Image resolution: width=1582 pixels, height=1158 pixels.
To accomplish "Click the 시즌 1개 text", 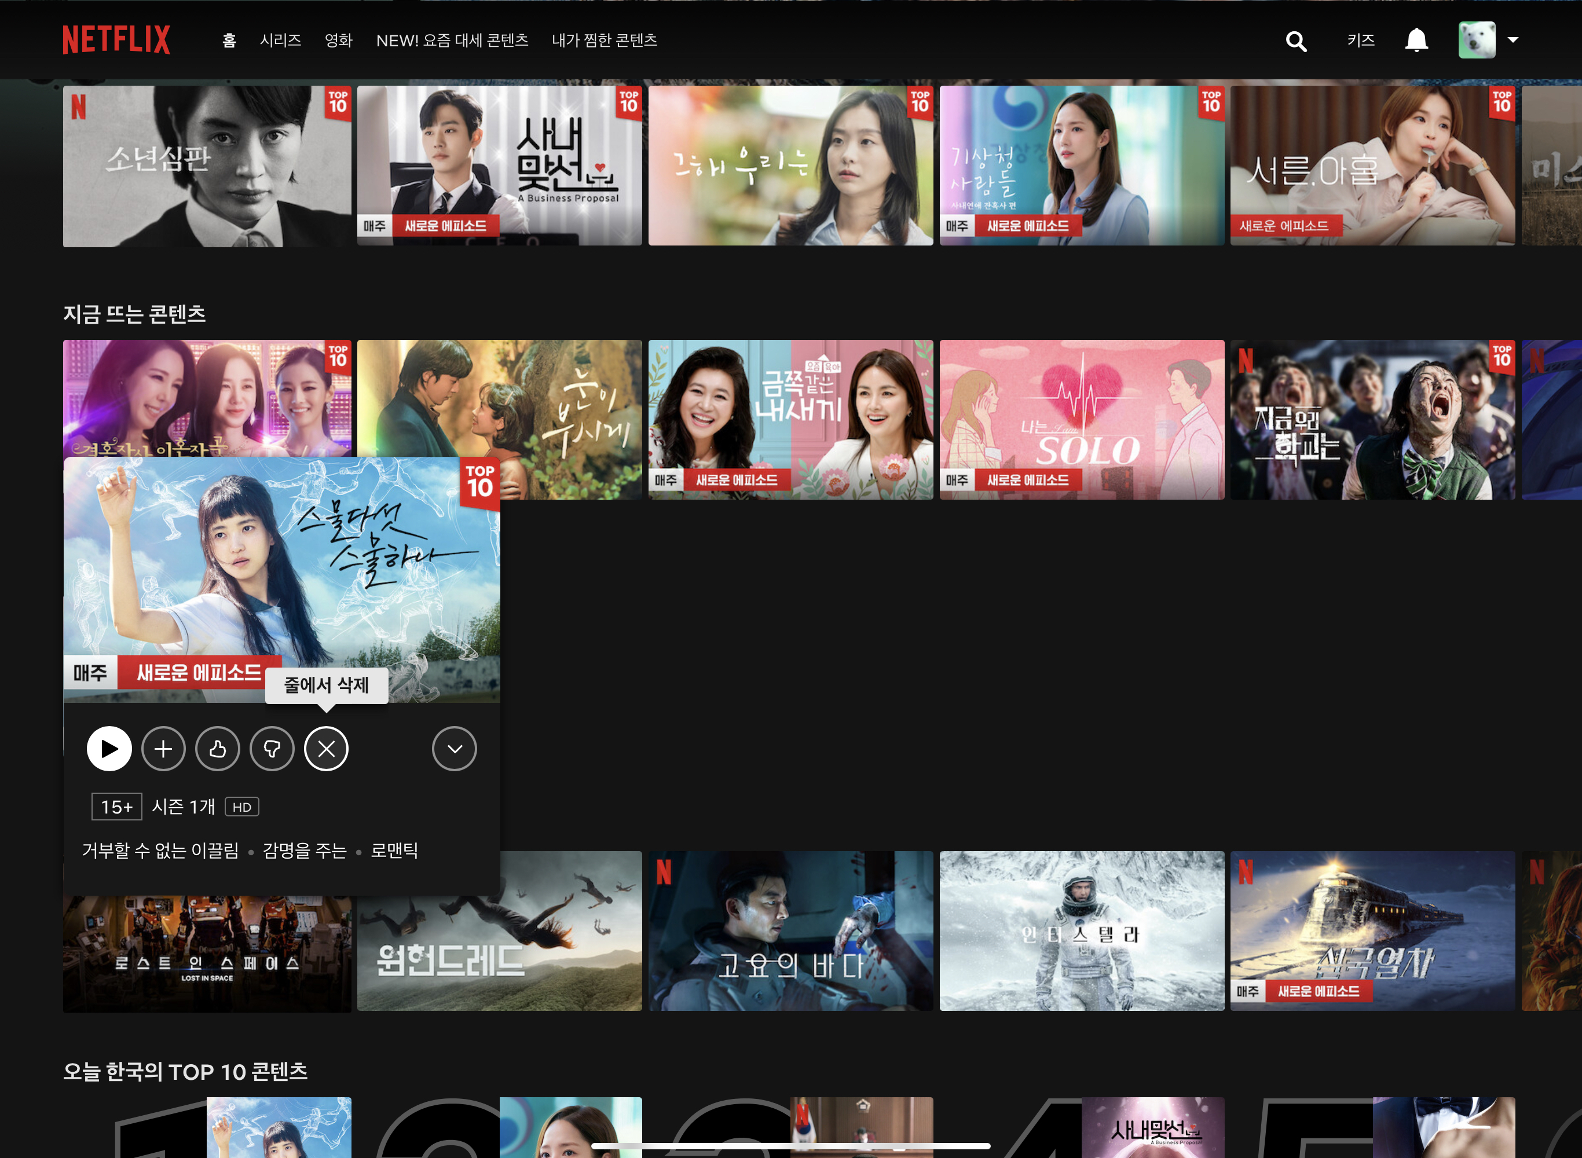I will [184, 807].
